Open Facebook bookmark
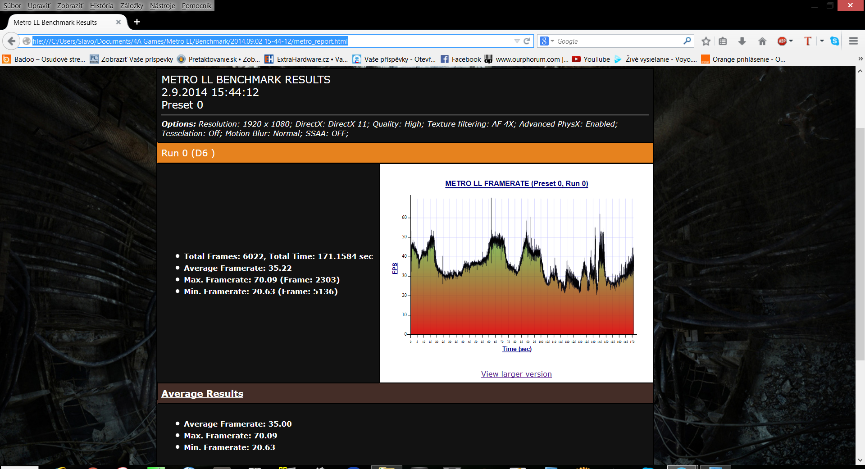This screenshot has width=865, height=469. (x=460, y=59)
